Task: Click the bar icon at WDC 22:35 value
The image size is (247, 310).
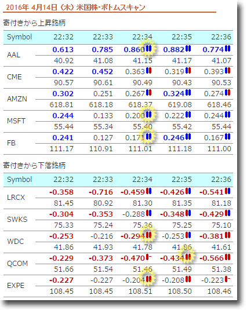Action: [x=188, y=235]
